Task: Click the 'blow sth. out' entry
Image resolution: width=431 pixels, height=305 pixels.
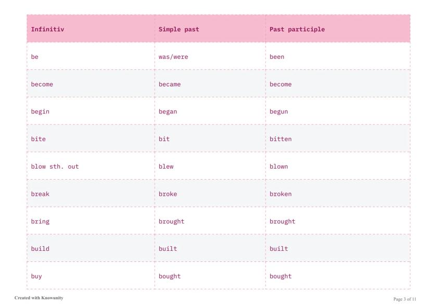Action: tap(55, 167)
